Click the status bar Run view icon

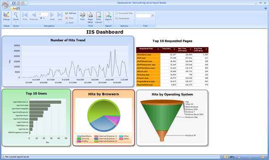click(x=226, y=157)
